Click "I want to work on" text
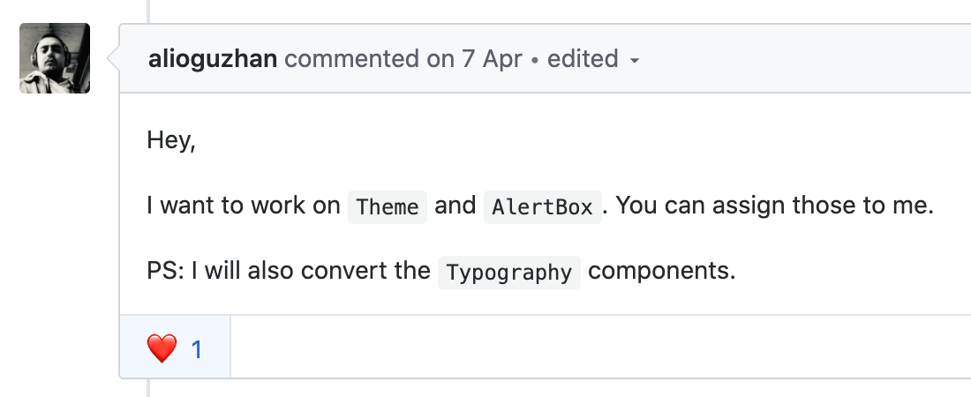The width and height of the screenshot is (971, 397). pos(244,206)
